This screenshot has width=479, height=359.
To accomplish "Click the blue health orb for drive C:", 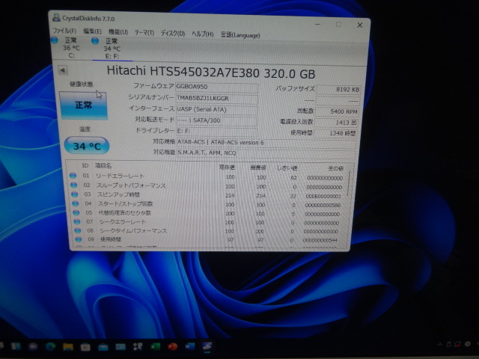I will [x=55, y=40].
